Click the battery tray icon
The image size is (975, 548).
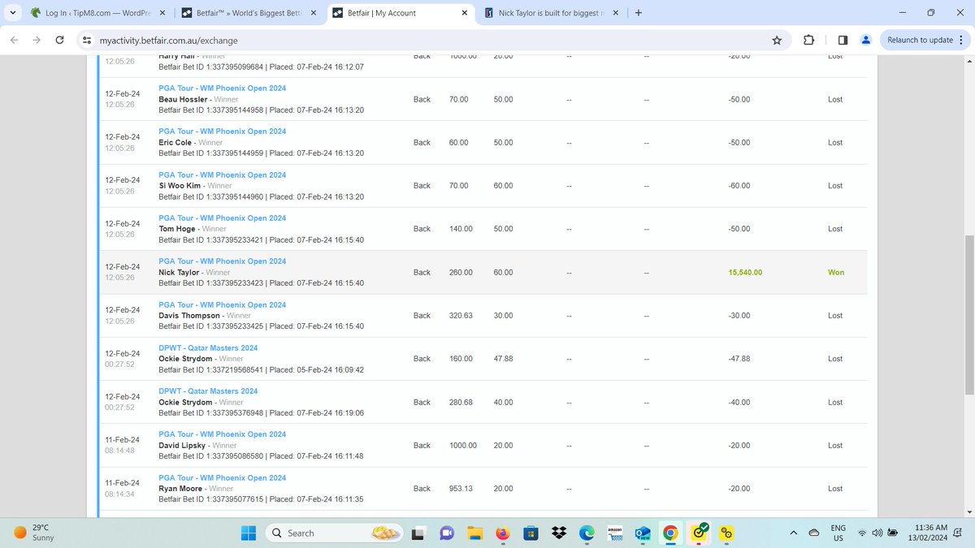893,533
